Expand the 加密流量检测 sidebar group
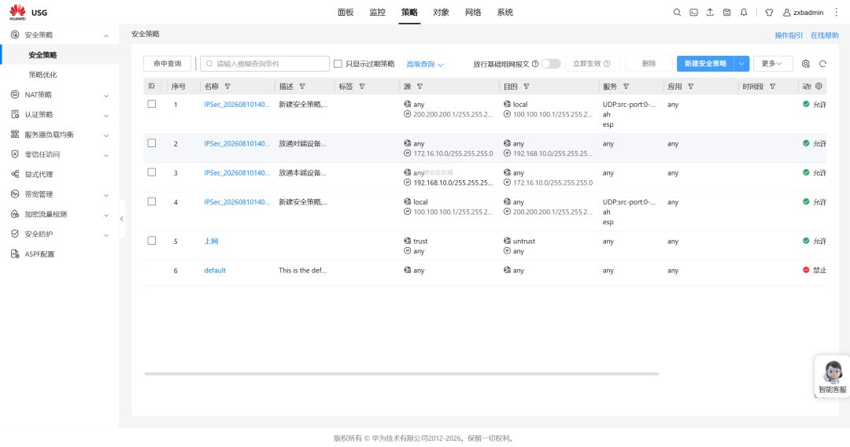 click(106, 215)
